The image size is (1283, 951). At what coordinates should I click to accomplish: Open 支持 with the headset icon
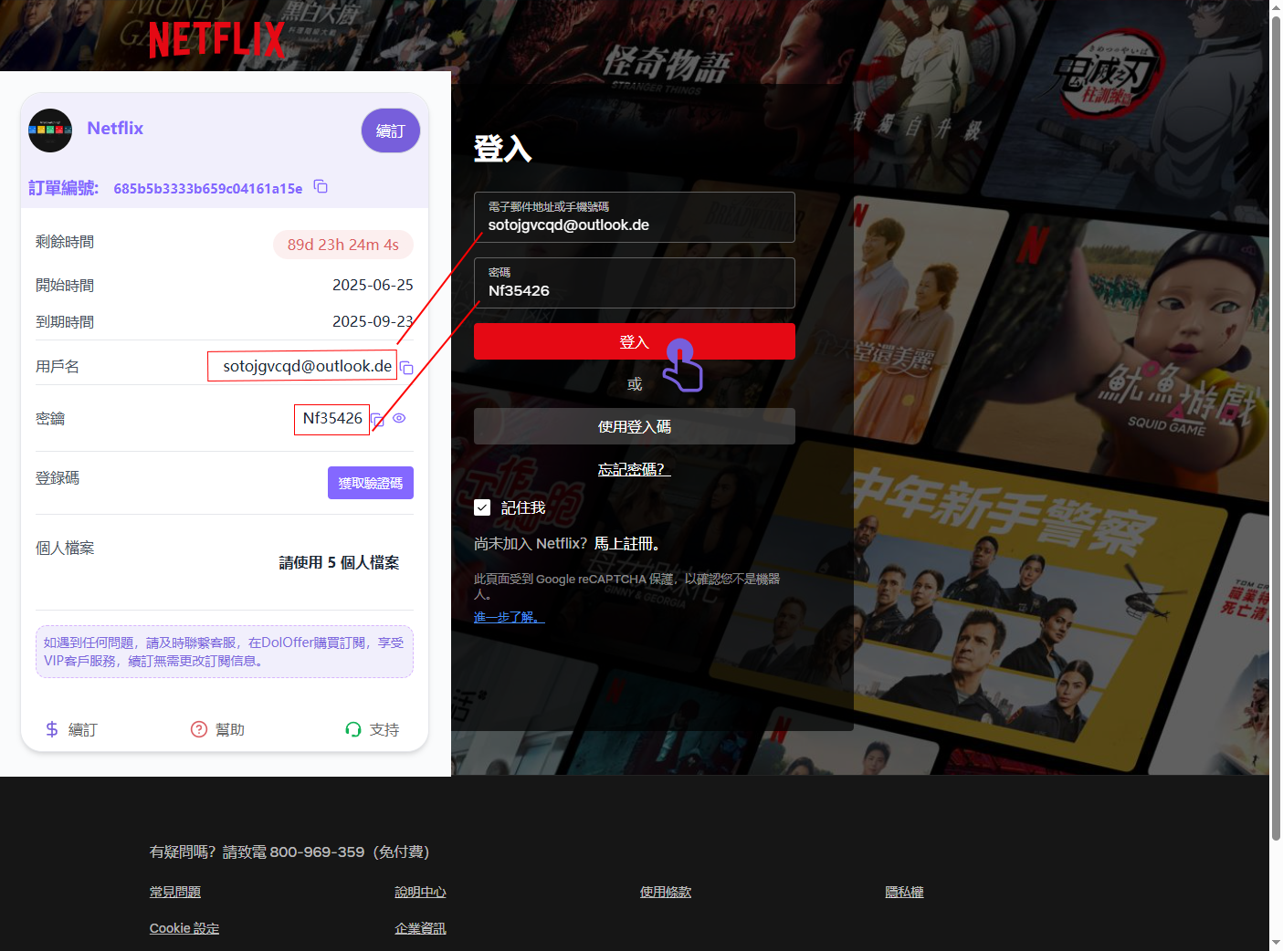[373, 729]
